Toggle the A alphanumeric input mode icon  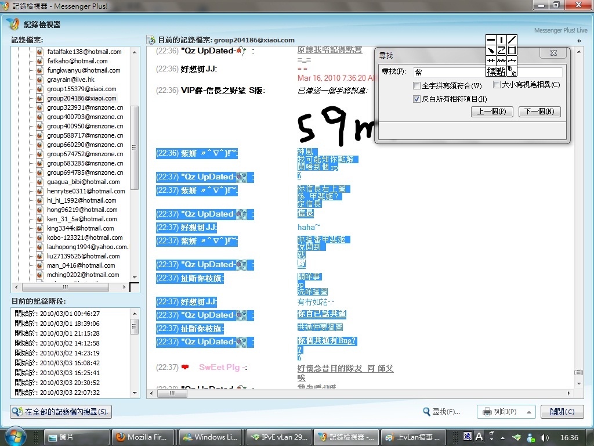(x=479, y=437)
